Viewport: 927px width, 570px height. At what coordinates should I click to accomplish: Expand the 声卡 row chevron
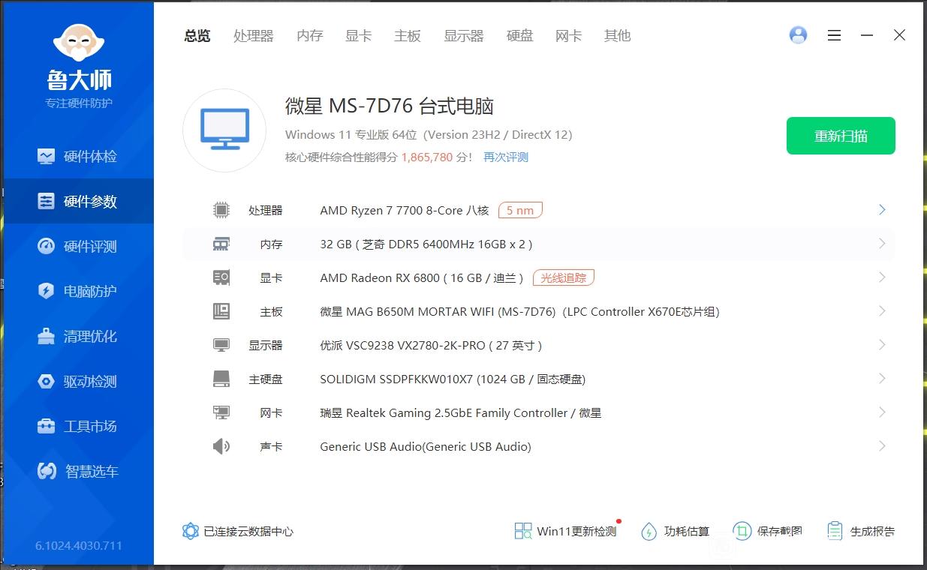coord(882,446)
